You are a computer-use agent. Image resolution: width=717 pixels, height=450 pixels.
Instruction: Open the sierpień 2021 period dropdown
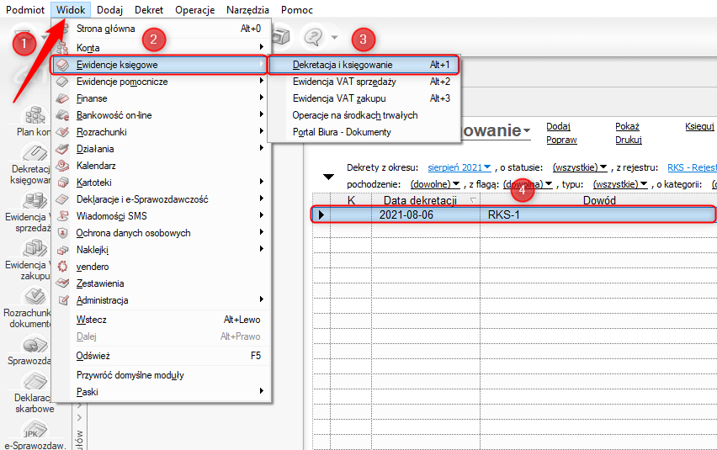[x=459, y=167]
